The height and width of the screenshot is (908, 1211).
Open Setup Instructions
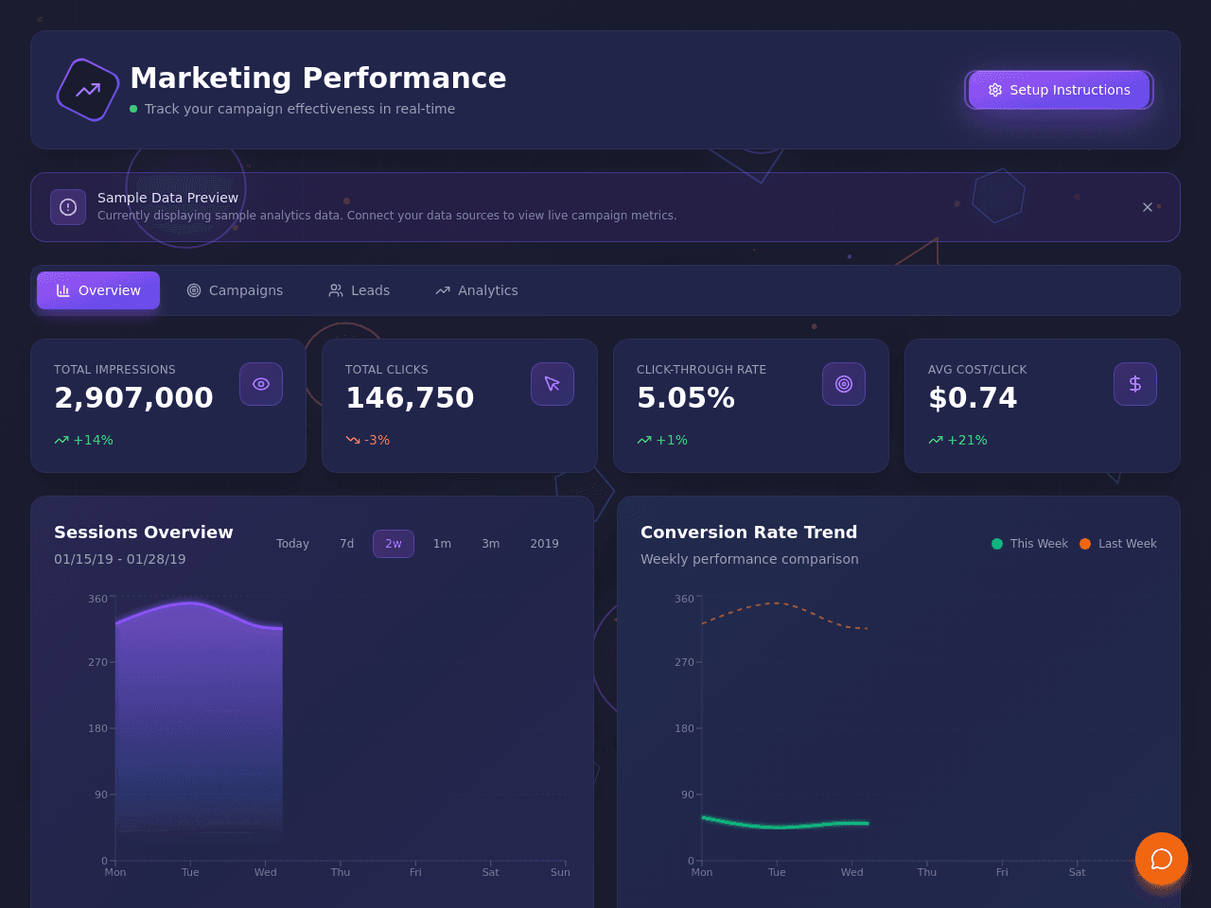(1059, 90)
